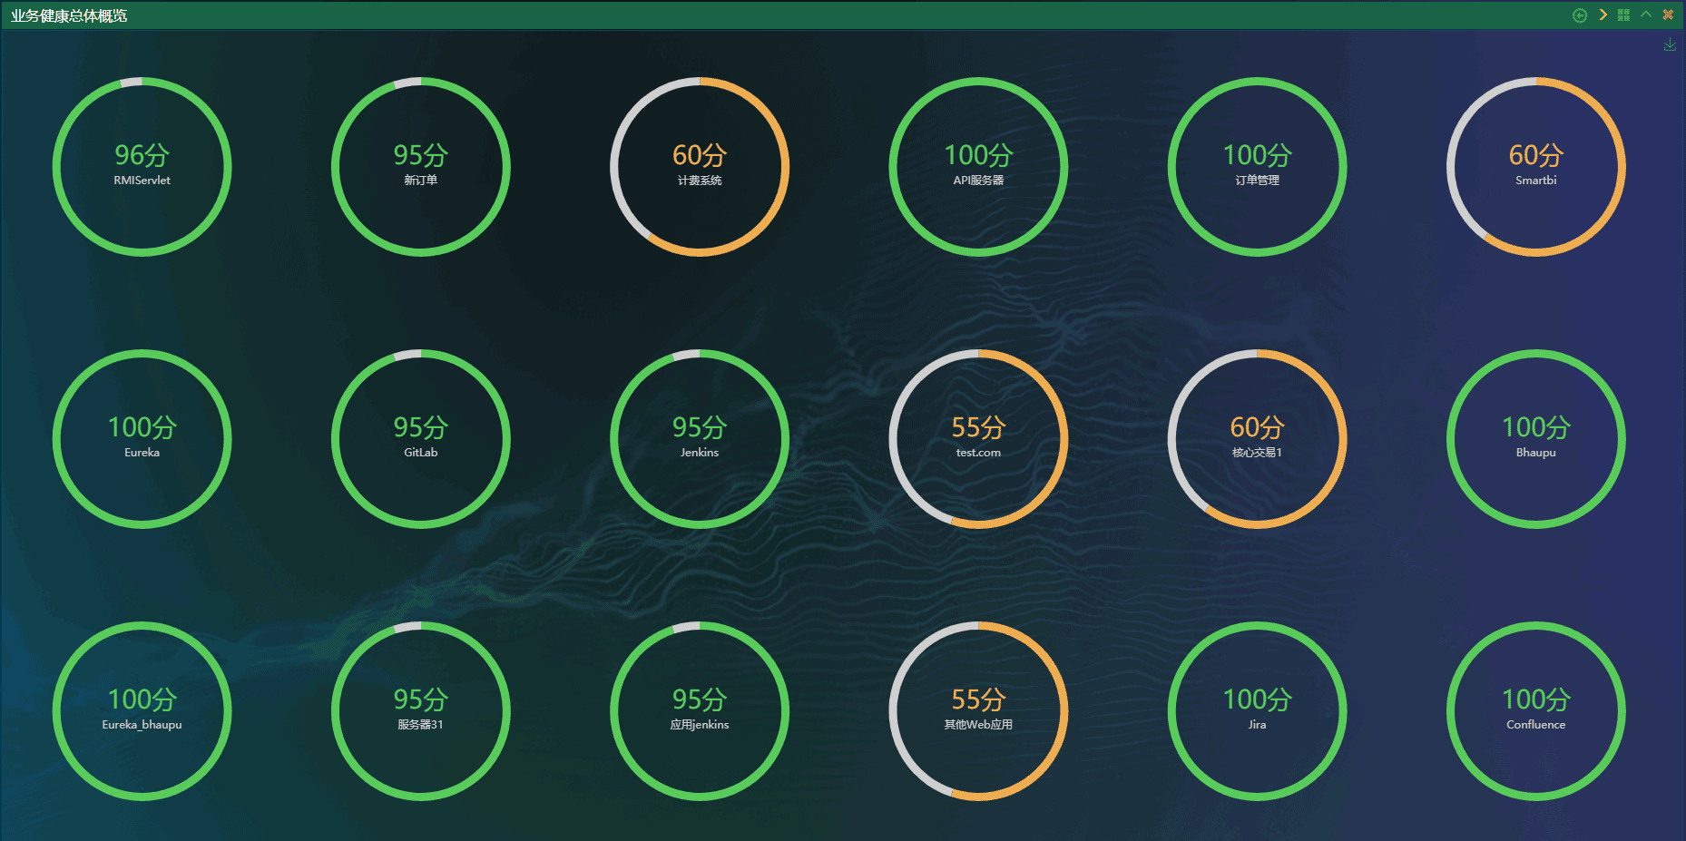
Task: Click the circular back arrow icon
Action: pos(1580,15)
